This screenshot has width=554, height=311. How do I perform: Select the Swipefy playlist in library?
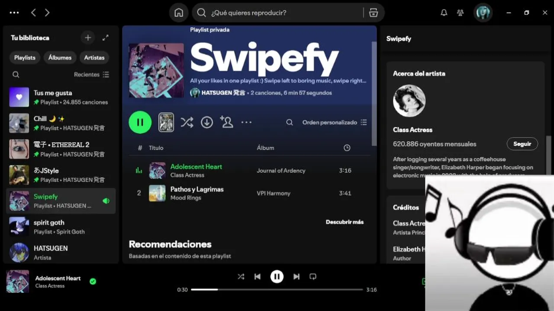(x=61, y=201)
